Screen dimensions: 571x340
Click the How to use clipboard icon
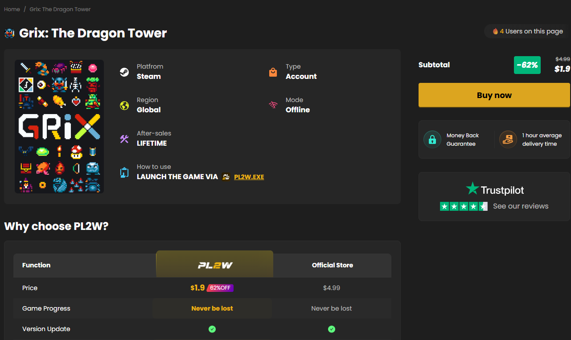coord(124,172)
